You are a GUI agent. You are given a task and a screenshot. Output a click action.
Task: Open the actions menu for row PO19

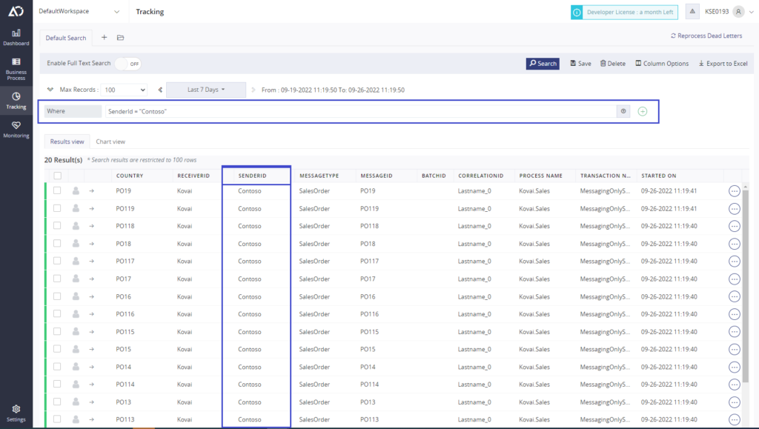pos(735,190)
